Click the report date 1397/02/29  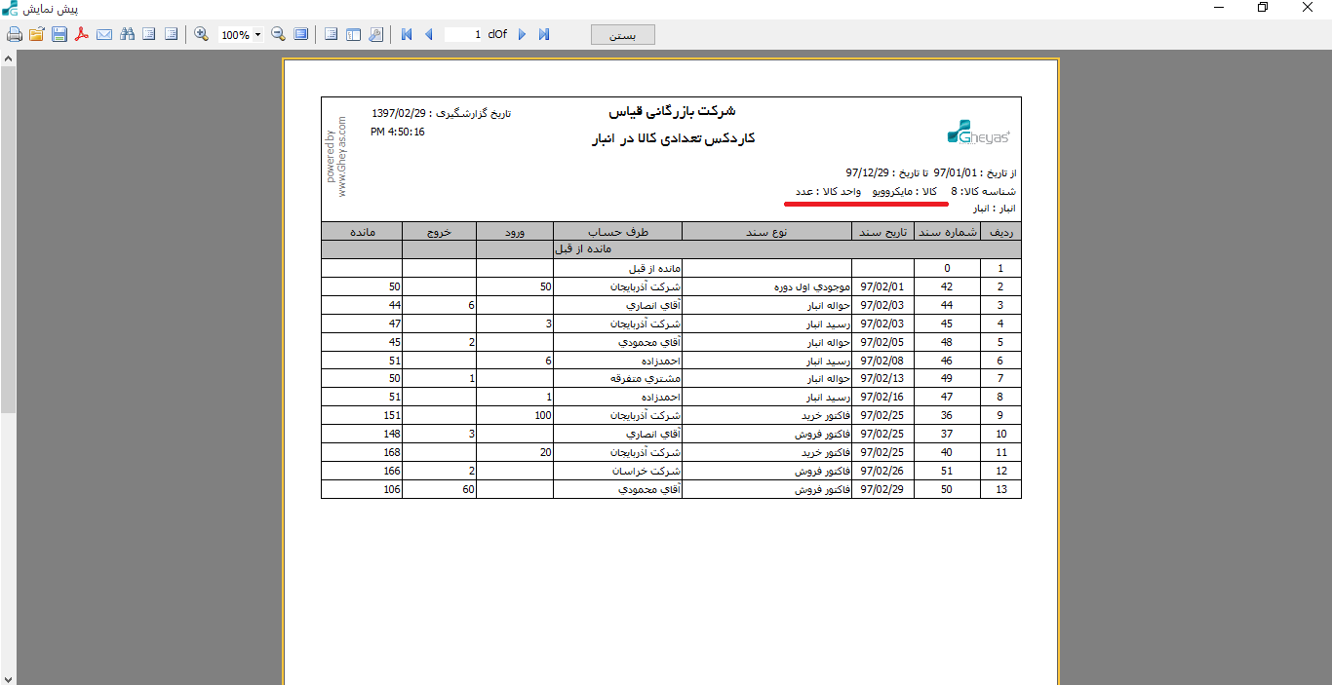pyautogui.click(x=401, y=113)
